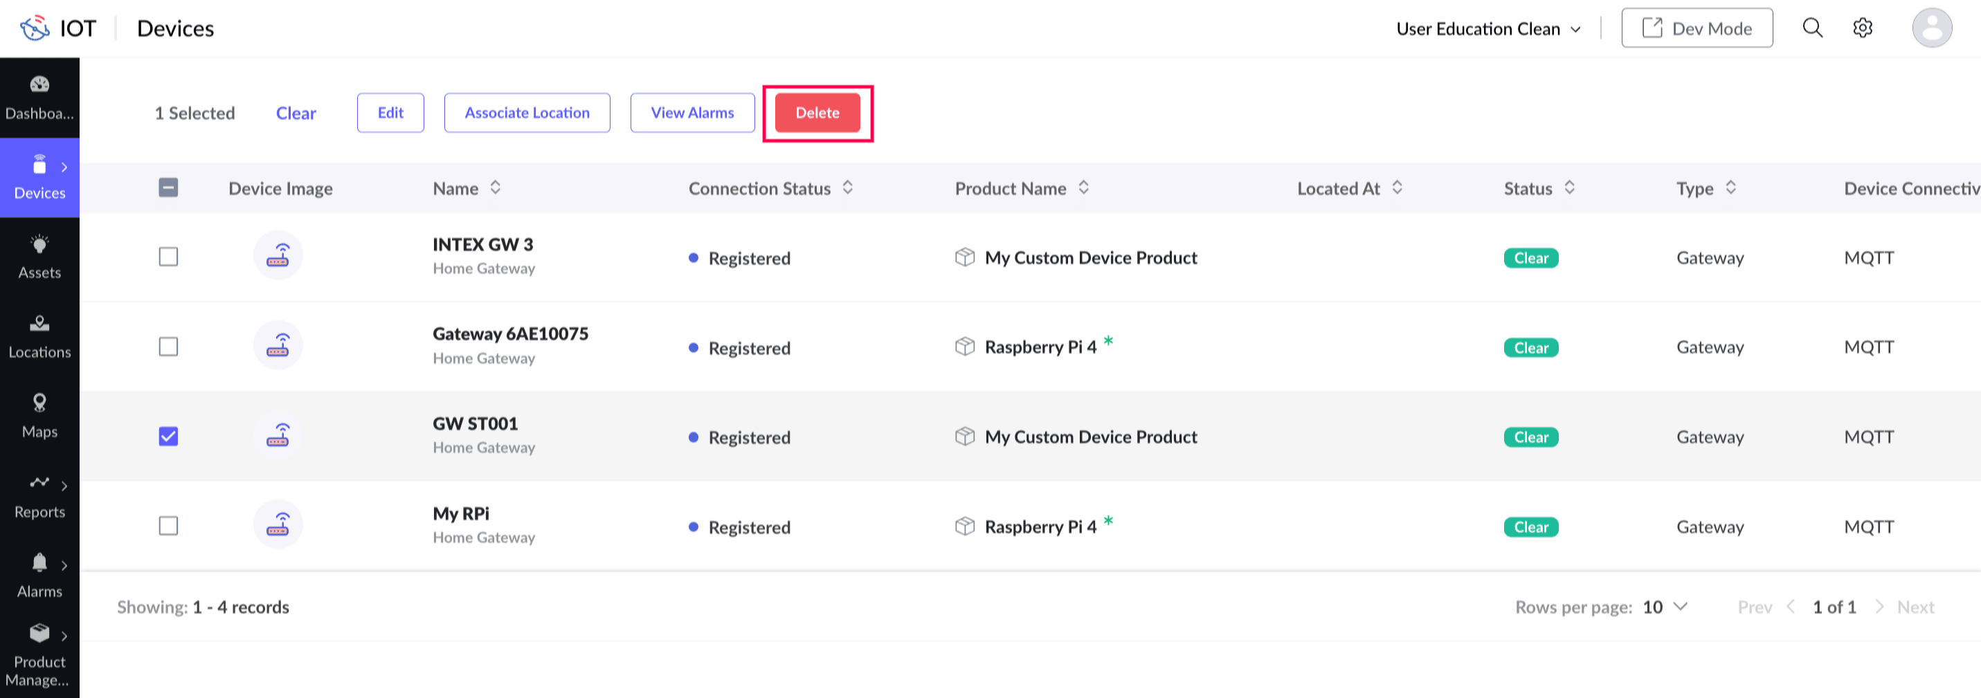The image size is (1981, 698).
Task: Open the Maps sidebar icon
Action: [39, 403]
